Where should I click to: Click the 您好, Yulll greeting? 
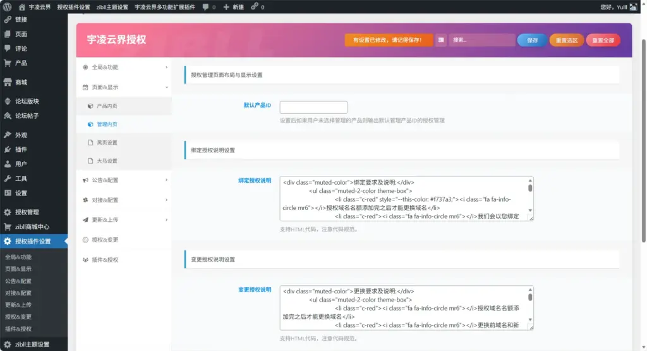point(614,7)
